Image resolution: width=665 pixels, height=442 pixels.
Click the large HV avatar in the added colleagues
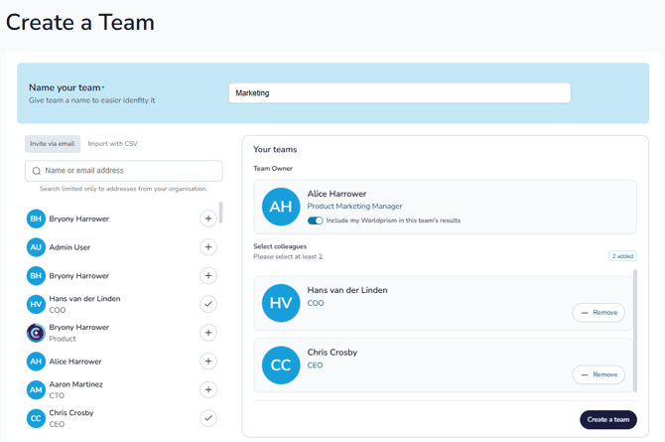pyautogui.click(x=281, y=303)
